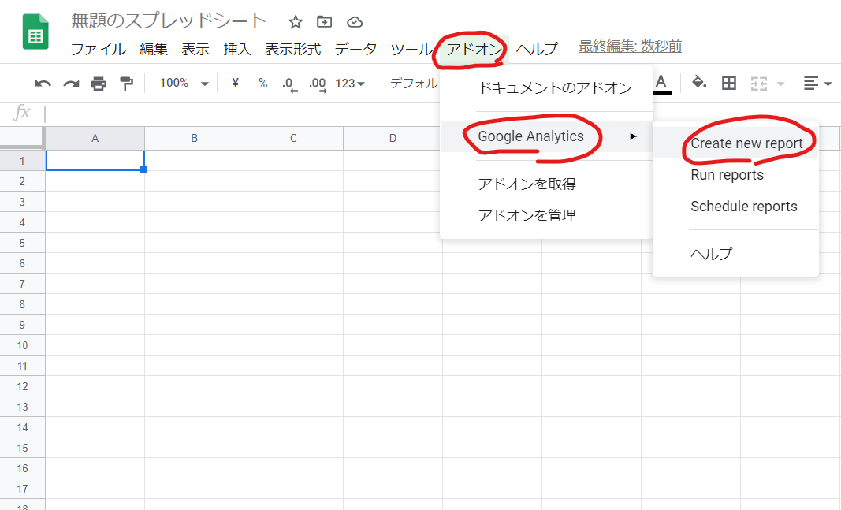This screenshot has width=841, height=510.
Task: Increase decimal places
Action: pos(318,84)
